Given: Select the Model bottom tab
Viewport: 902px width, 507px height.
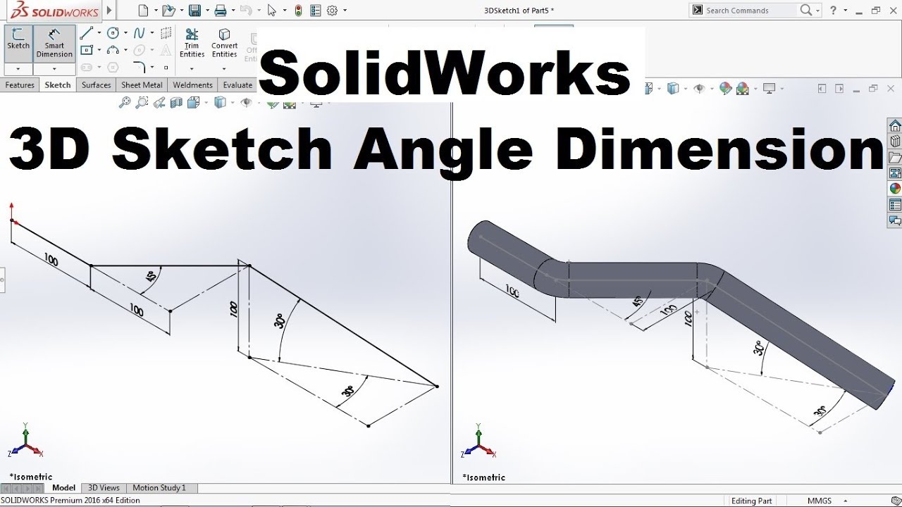Looking at the screenshot, I should (63, 487).
